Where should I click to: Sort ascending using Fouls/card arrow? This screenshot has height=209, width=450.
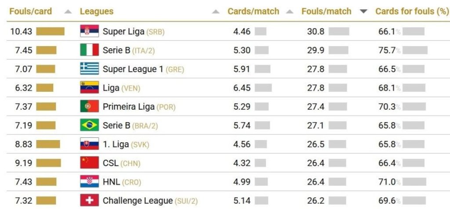pyautogui.click(x=68, y=12)
